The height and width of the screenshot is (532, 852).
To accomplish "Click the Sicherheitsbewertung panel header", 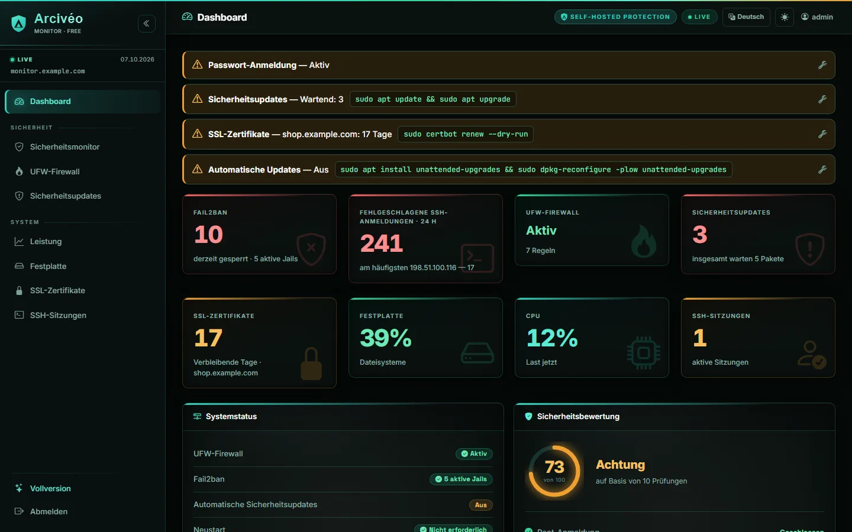I will coord(674,417).
